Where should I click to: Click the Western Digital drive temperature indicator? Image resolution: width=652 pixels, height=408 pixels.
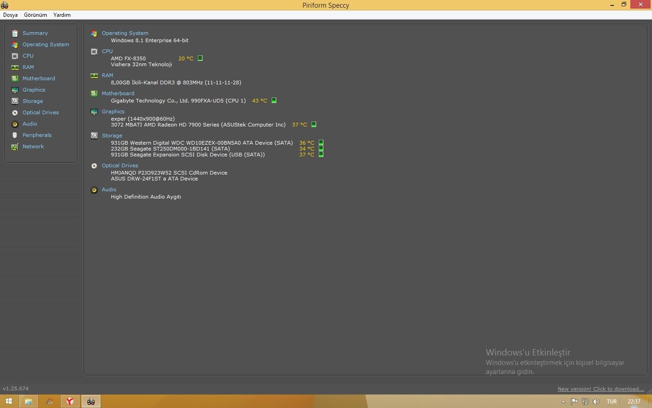321,142
